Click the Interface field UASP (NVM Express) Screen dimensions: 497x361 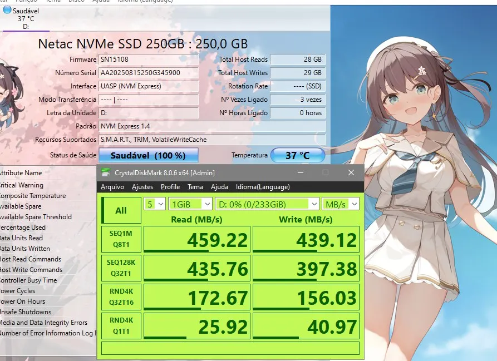pyautogui.click(x=149, y=86)
